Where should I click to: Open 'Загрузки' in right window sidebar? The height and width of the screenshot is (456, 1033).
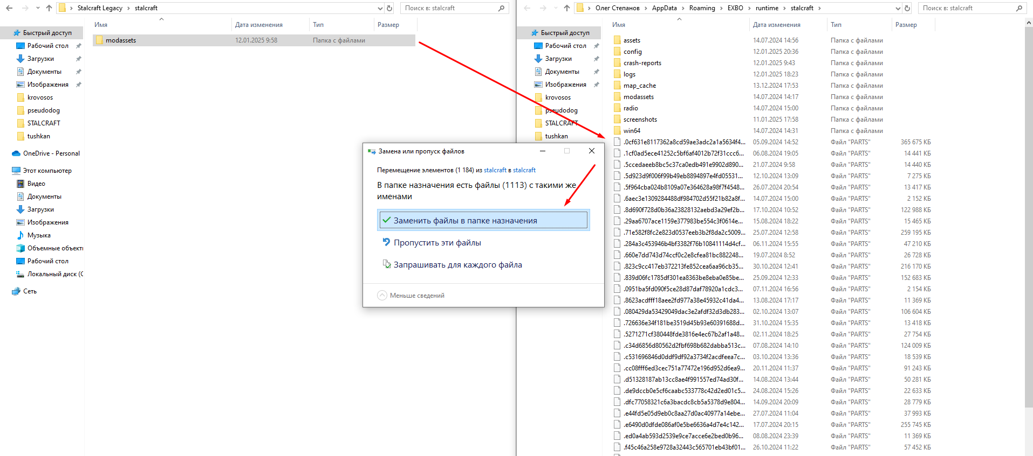[558, 59]
